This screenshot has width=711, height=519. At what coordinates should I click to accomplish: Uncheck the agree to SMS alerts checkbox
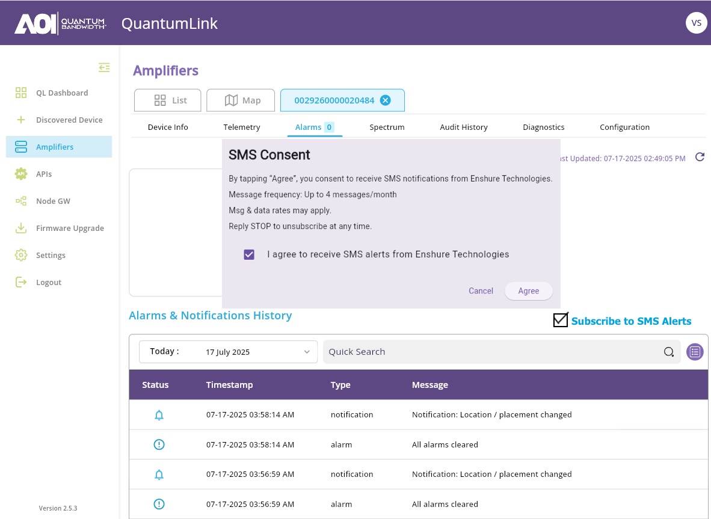pos(249,255)
